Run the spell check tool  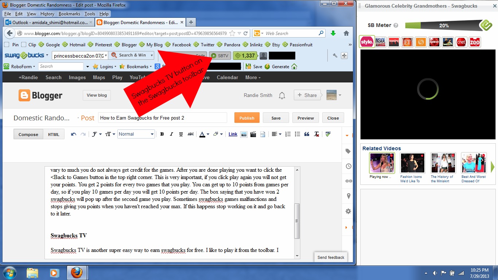(328, 134)
